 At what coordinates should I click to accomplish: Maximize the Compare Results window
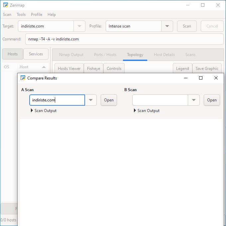(x=201, y=78)
